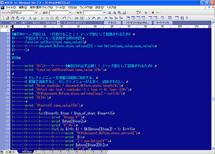This screenshot has width=215, height=154.
Task: Click line number 91 beside #EOM
Action: pyautogui.click(x=9, y=58)
